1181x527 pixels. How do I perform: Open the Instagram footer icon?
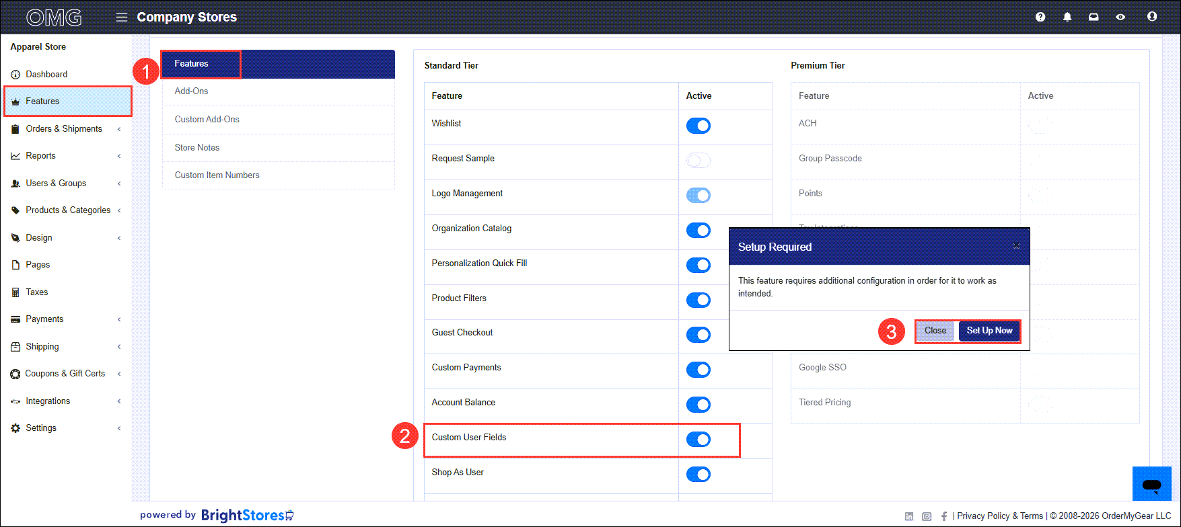coord(927,516)
